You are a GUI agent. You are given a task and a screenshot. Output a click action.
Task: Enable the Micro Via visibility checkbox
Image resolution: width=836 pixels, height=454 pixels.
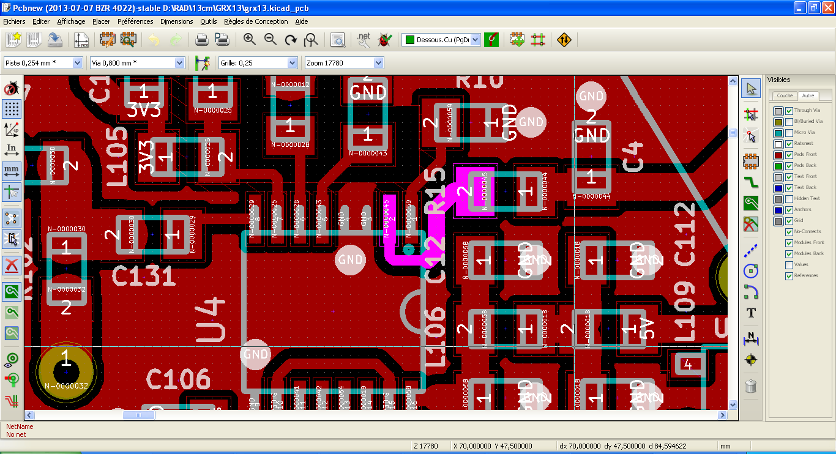(x=789, y=133)
